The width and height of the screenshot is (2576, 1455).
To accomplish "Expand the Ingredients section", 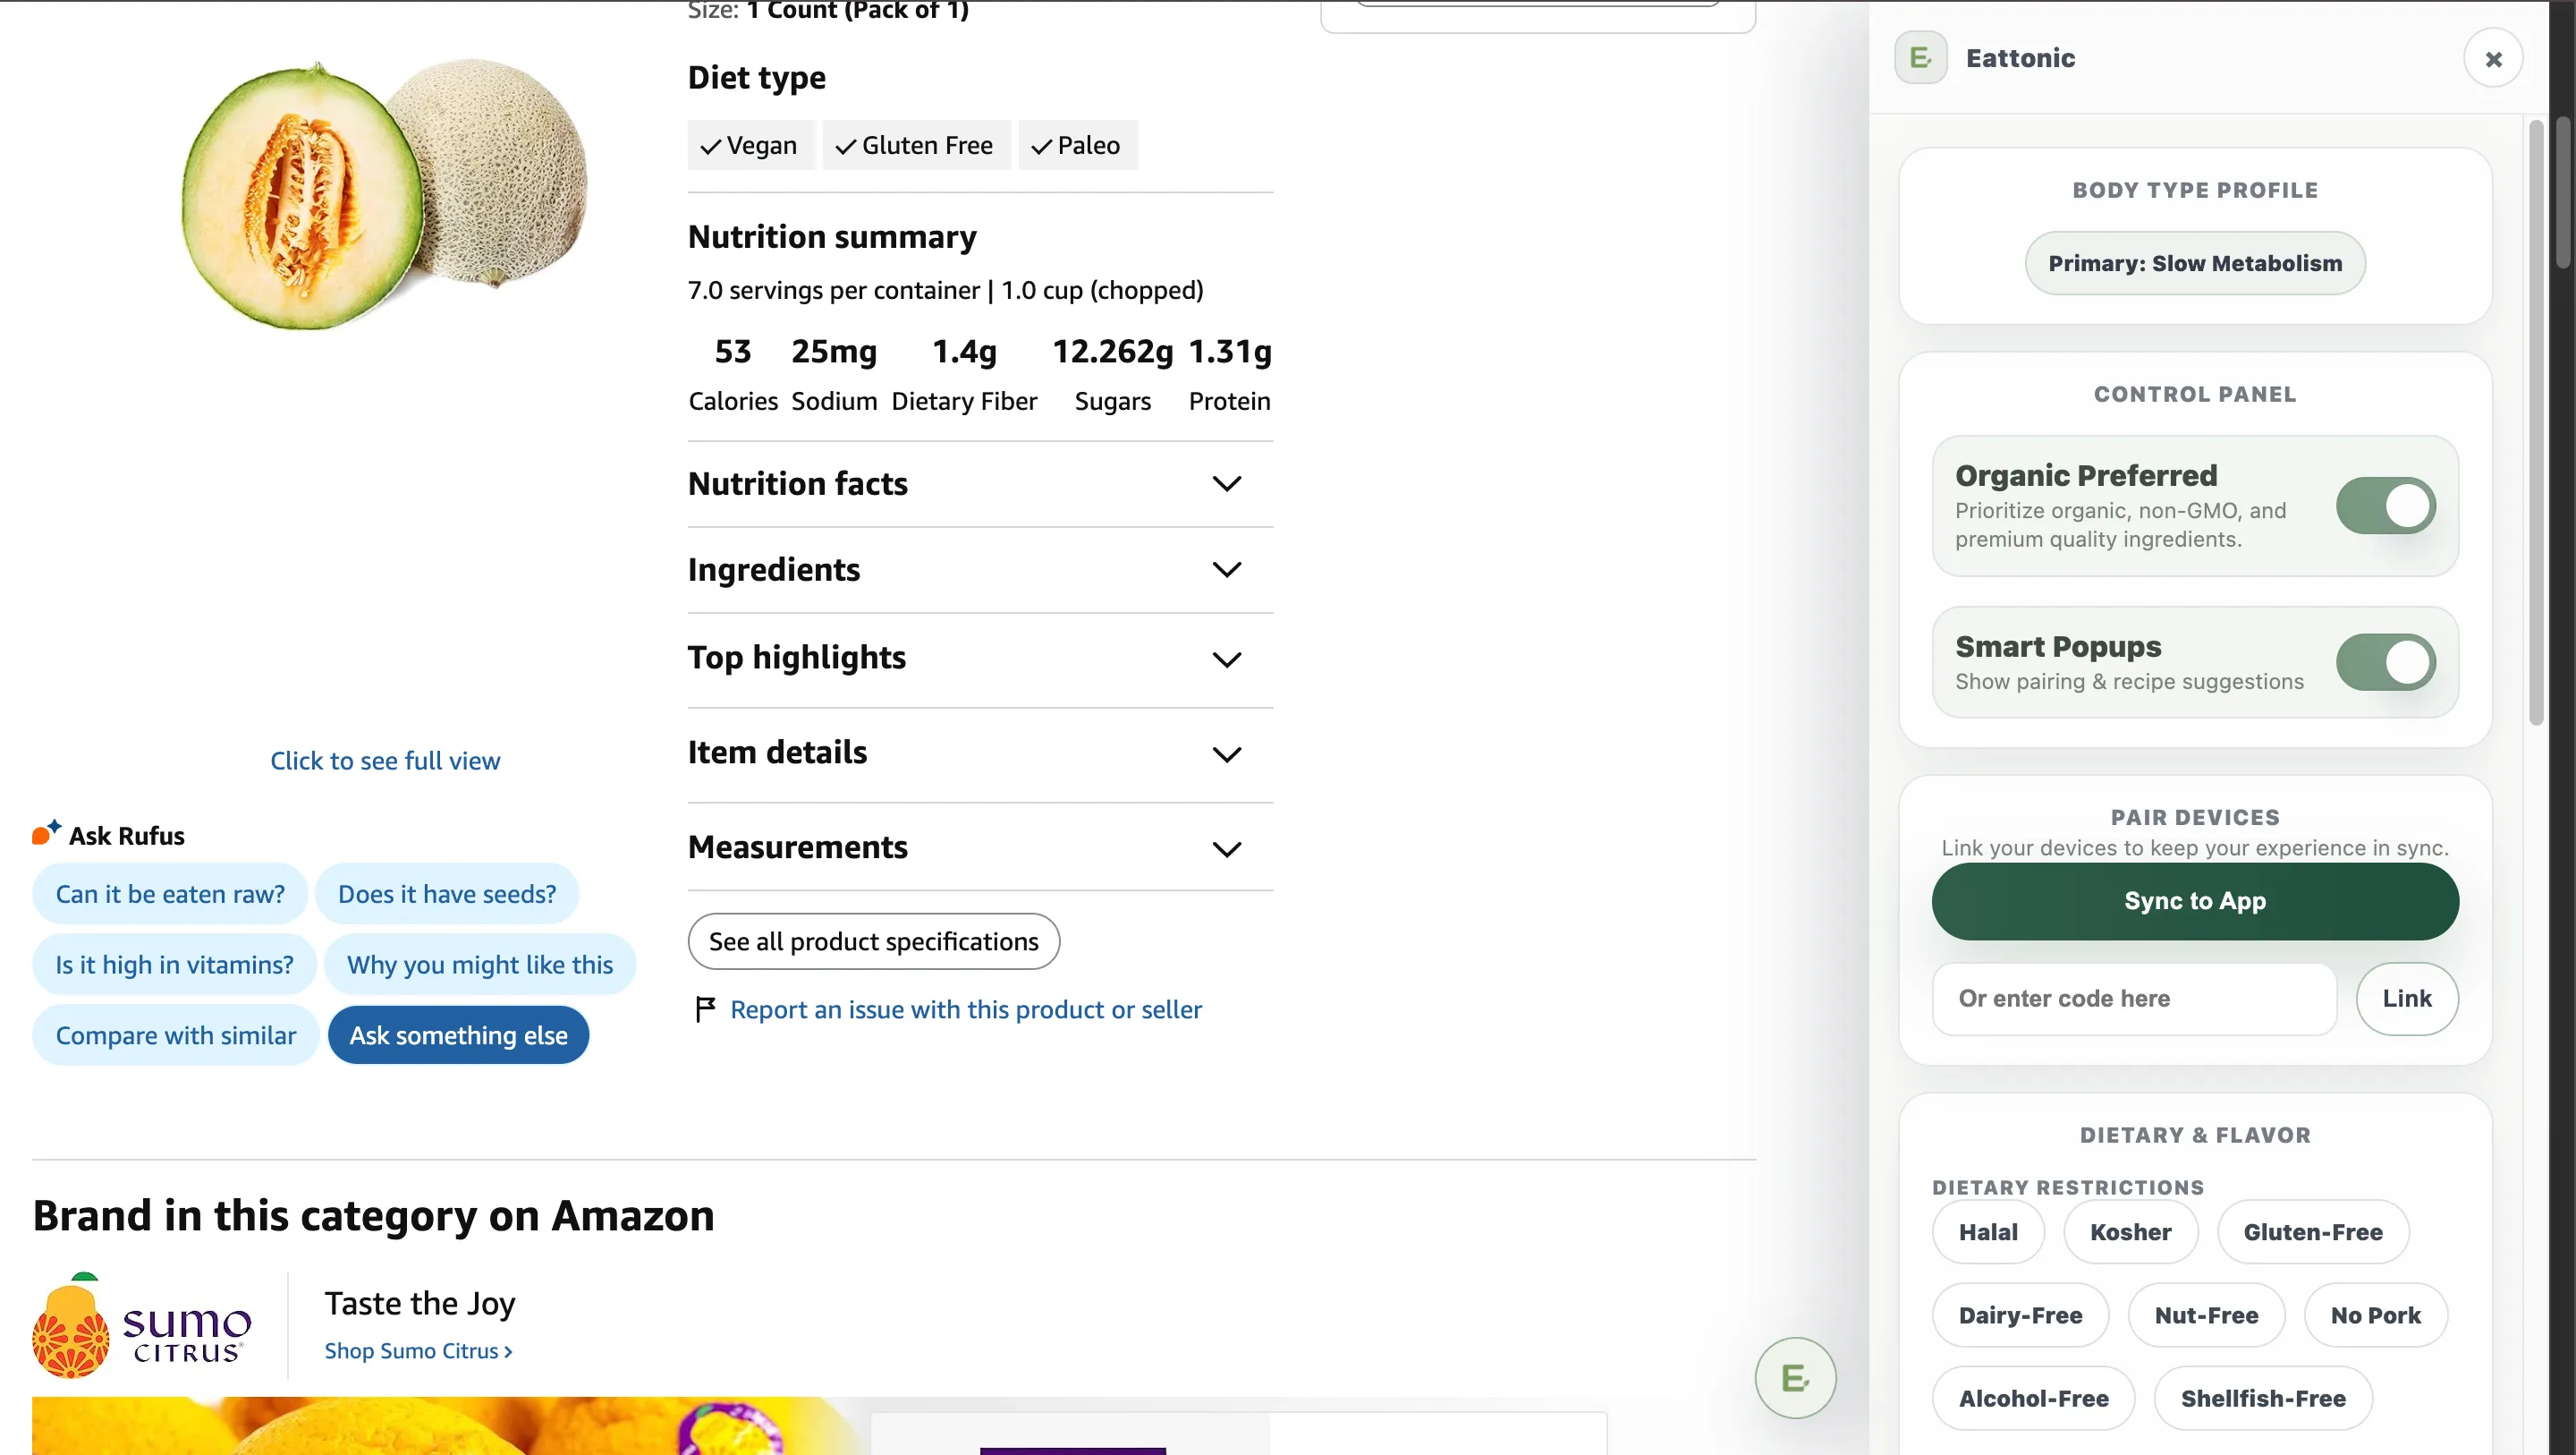I will tap(1227, 569).
